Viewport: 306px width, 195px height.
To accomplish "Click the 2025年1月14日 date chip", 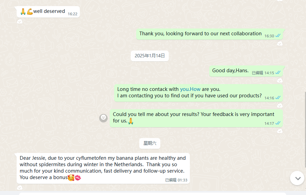I will click(x=149, y=56).
